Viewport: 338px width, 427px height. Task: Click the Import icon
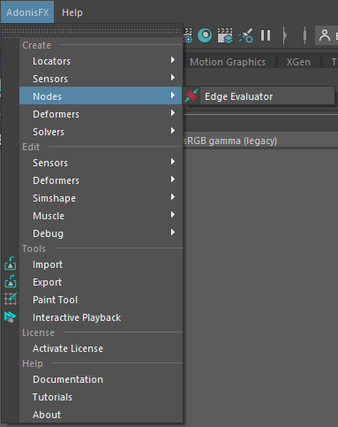(x=11, y=263)
